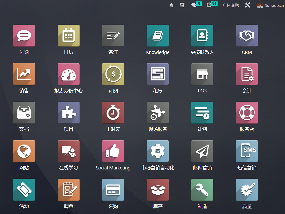The width and height of the screenshot is (285, 214).
Task: Open the 讨论 (Discuss) app
Action: [x=24, y=35]
